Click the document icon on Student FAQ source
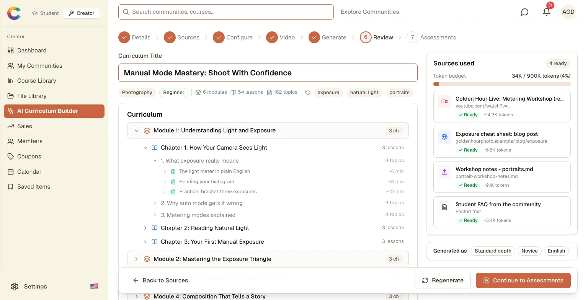The width and height of the screenshot is (588, 300). 444,207
